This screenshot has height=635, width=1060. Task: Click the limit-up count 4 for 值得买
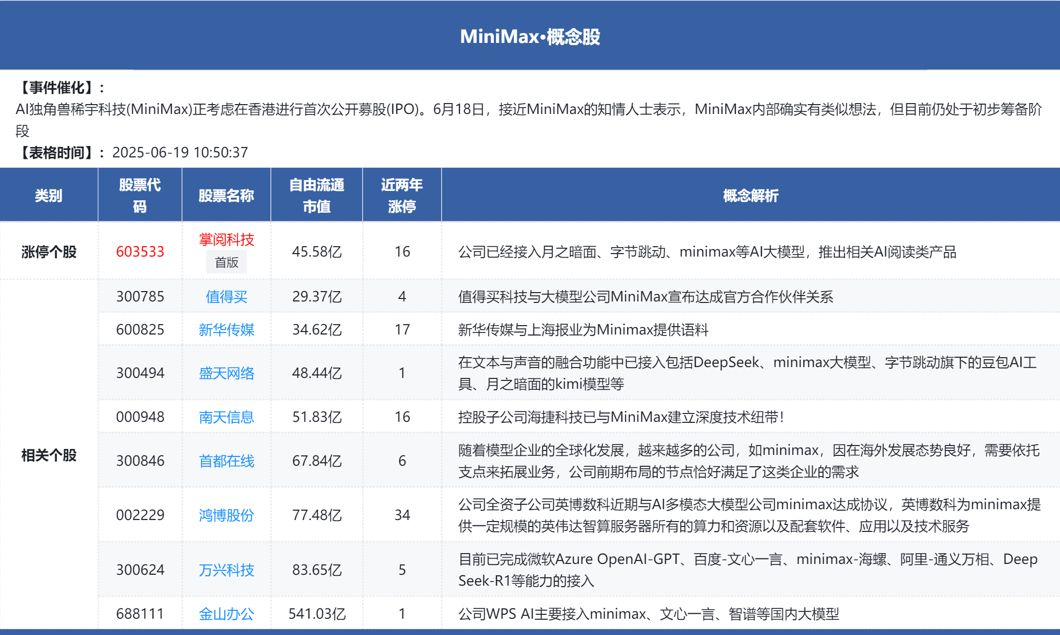[x=402, y=297]
